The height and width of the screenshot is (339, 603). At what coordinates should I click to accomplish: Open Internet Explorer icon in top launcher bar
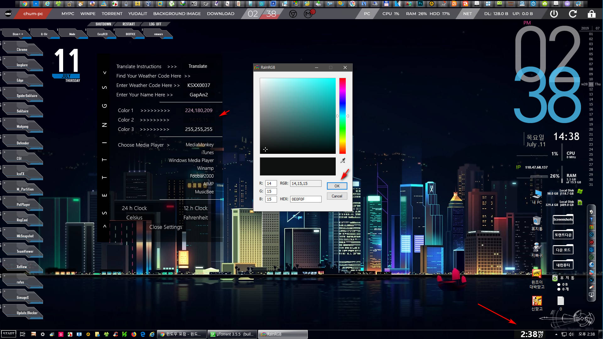pyautogui.click(x=47, y=4)
